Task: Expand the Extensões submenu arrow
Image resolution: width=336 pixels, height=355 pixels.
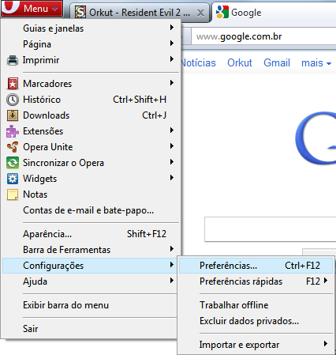Action: 172,130
